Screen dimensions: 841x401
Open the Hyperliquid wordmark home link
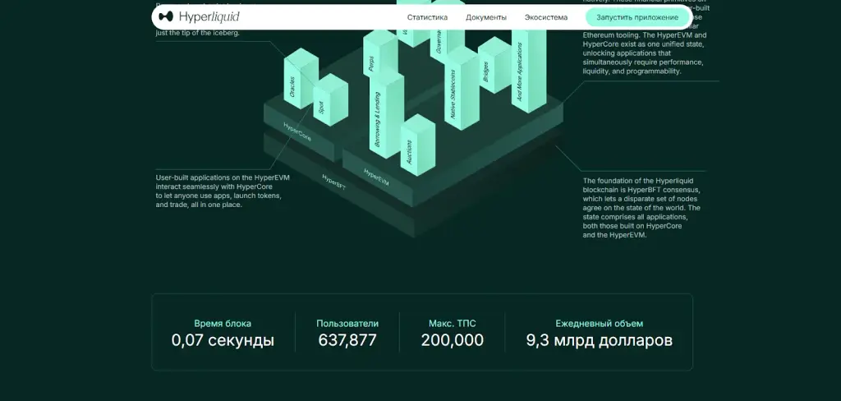209,17
